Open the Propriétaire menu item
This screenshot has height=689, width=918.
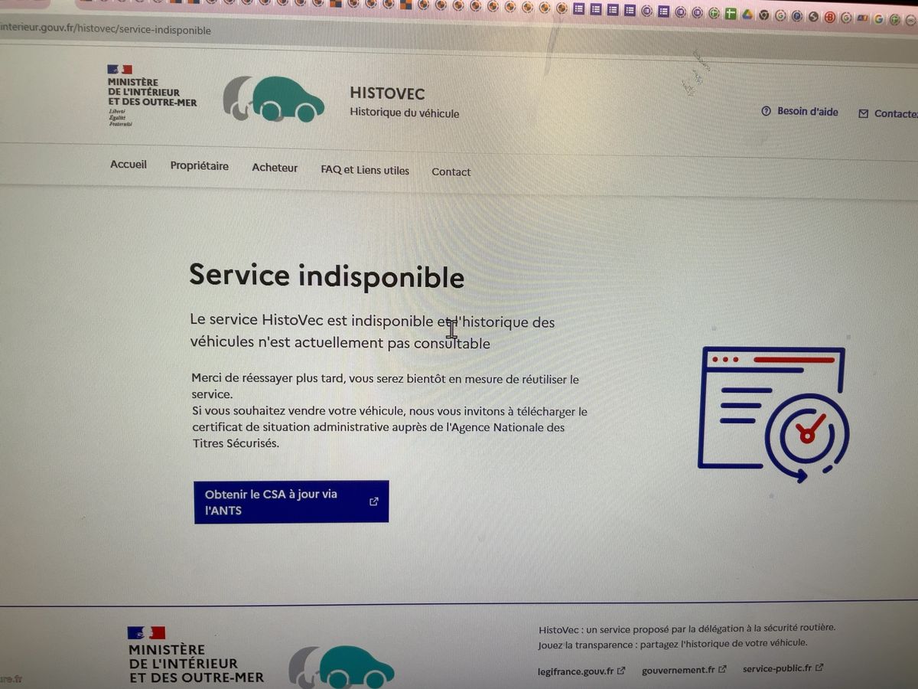[x=200, y=166]
